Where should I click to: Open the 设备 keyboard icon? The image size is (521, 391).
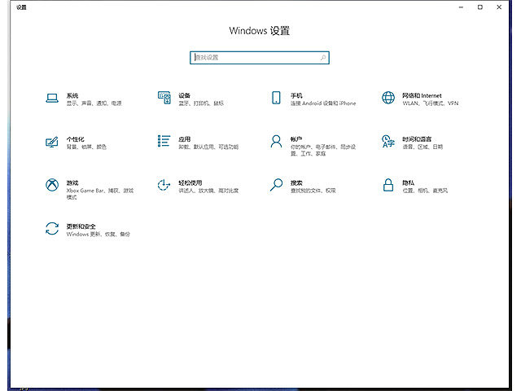pyautogui.click(x=164, y=98)
